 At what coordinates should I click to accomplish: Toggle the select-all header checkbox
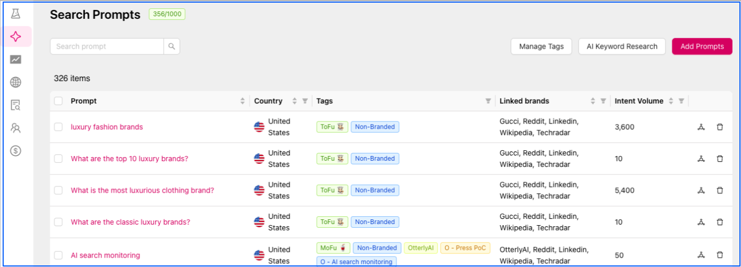pyautogui.click(x=58, y=101)
